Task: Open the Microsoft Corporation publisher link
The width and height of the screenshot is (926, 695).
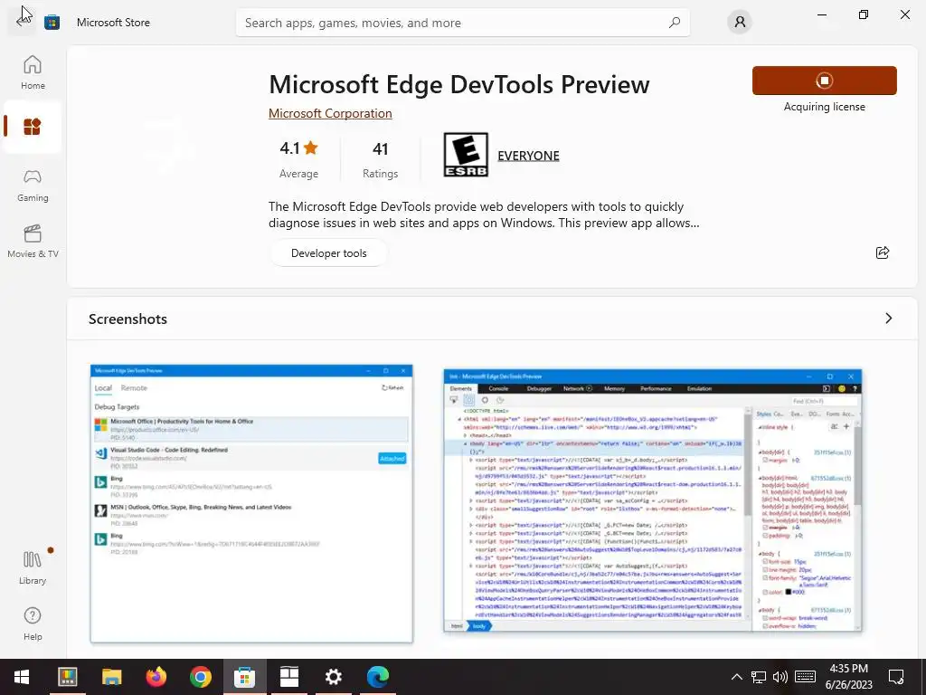Action: 330,113
